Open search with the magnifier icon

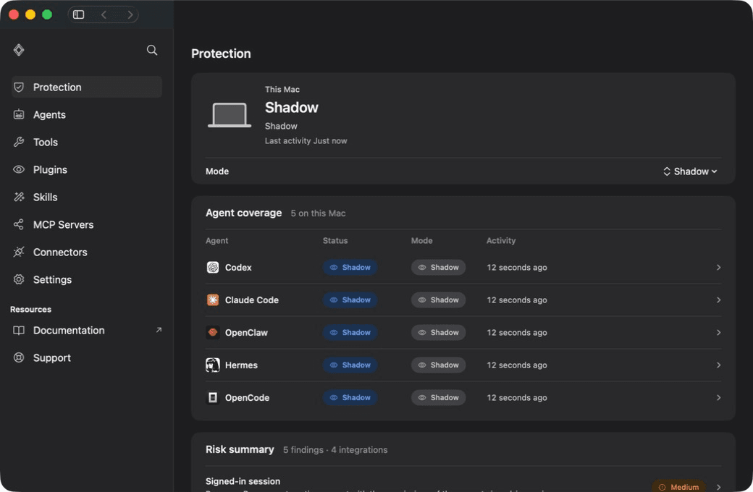152,50
